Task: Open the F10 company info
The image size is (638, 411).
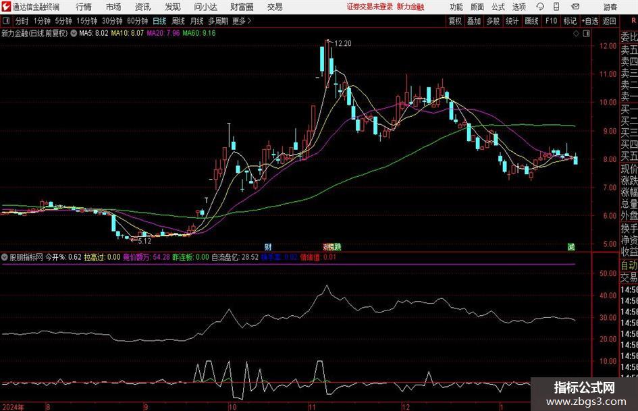Action: coord(551,21)
